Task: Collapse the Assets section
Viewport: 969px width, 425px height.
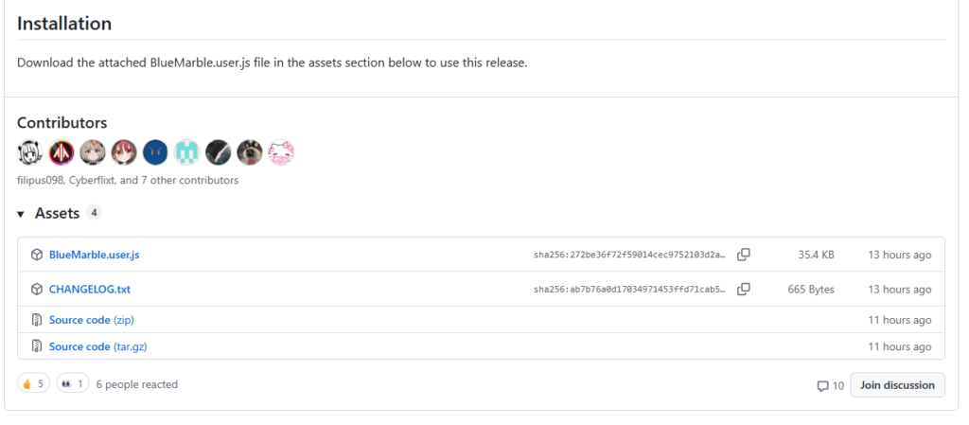Action: [x=21, y=214]
